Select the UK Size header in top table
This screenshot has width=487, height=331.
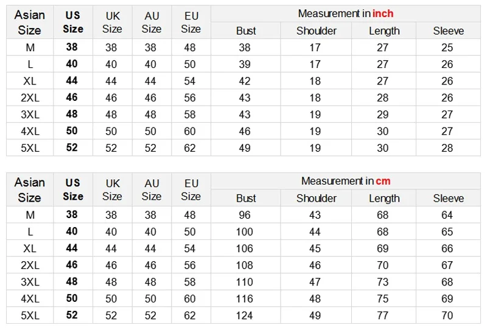tap(112, 22)
